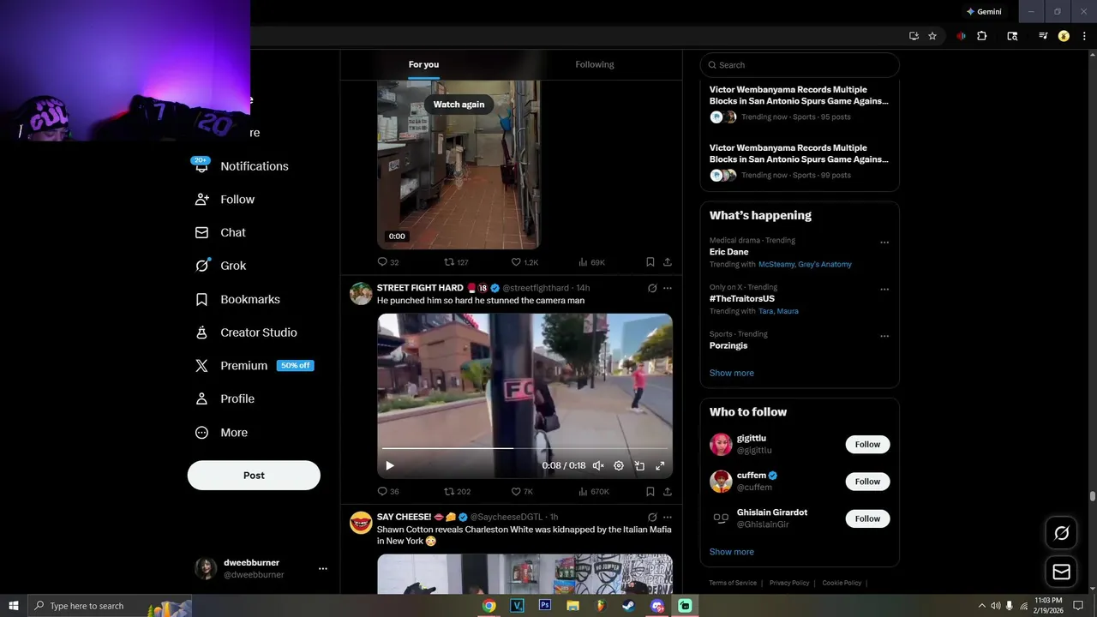This screenshot has height=617, width=1097.
Task: Open options for Porzingis trend
Action: [x=884, y=336]
